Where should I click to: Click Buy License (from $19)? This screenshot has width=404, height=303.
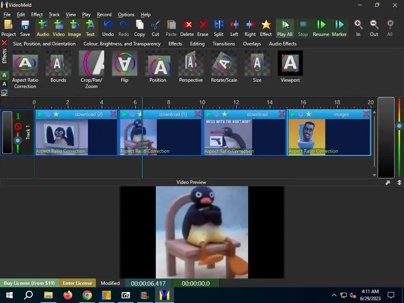tap(29, 283)
